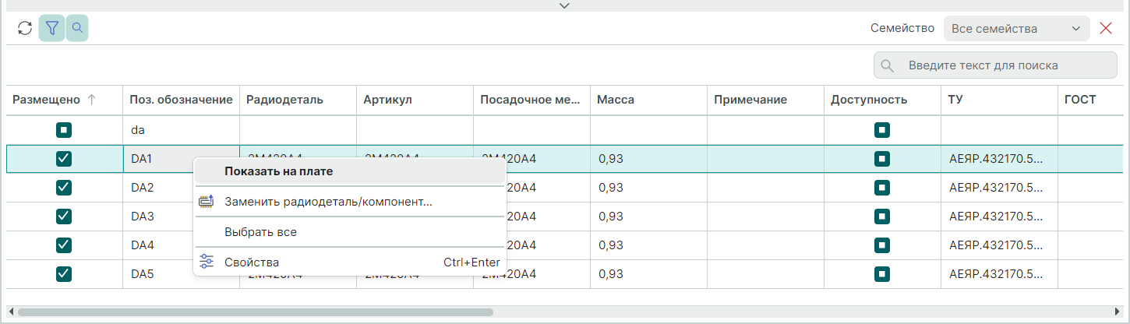
Task: Click the replace component chip icon
Action: (207, 202)
